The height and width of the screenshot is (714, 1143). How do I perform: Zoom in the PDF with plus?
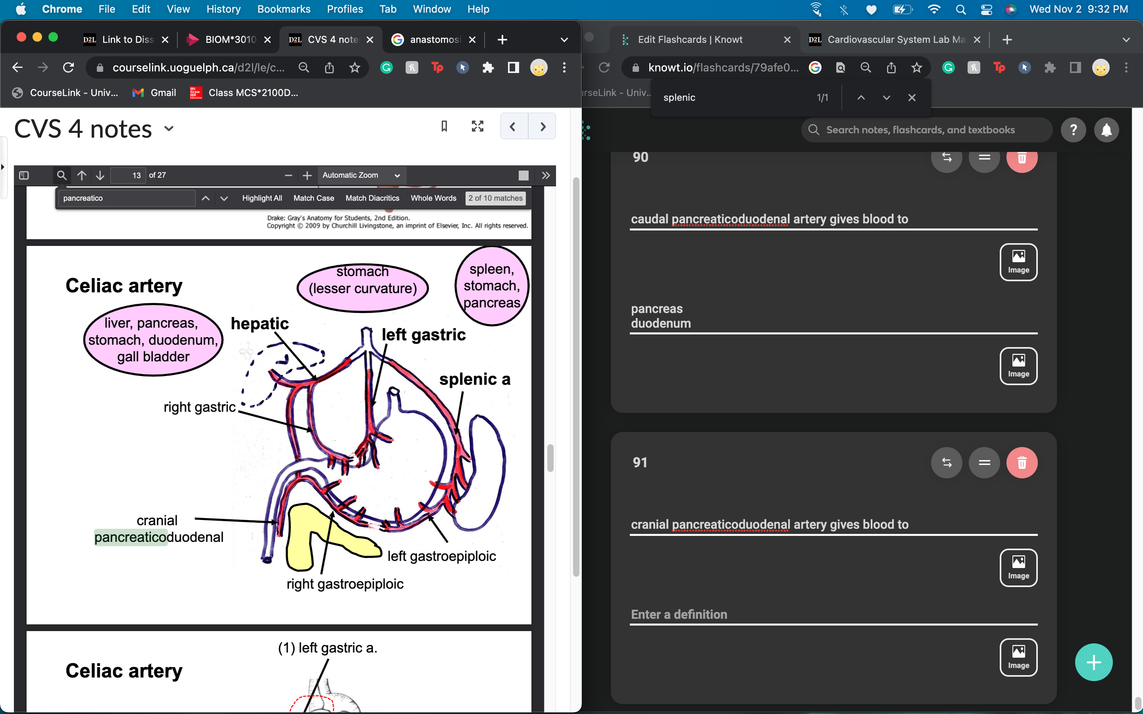point(307,175)
